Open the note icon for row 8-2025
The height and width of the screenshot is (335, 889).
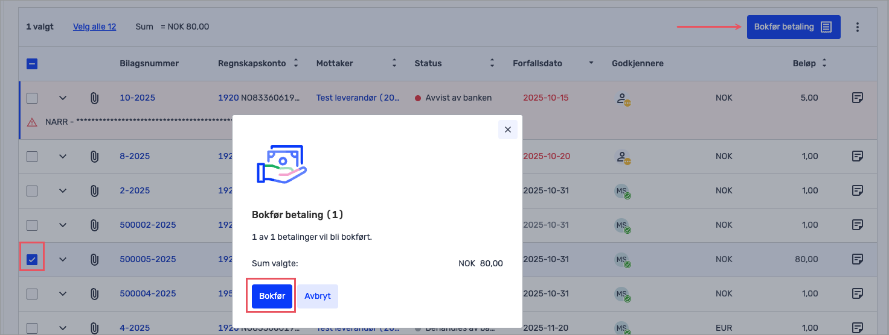pyautogui.click(x=857, y=156)
